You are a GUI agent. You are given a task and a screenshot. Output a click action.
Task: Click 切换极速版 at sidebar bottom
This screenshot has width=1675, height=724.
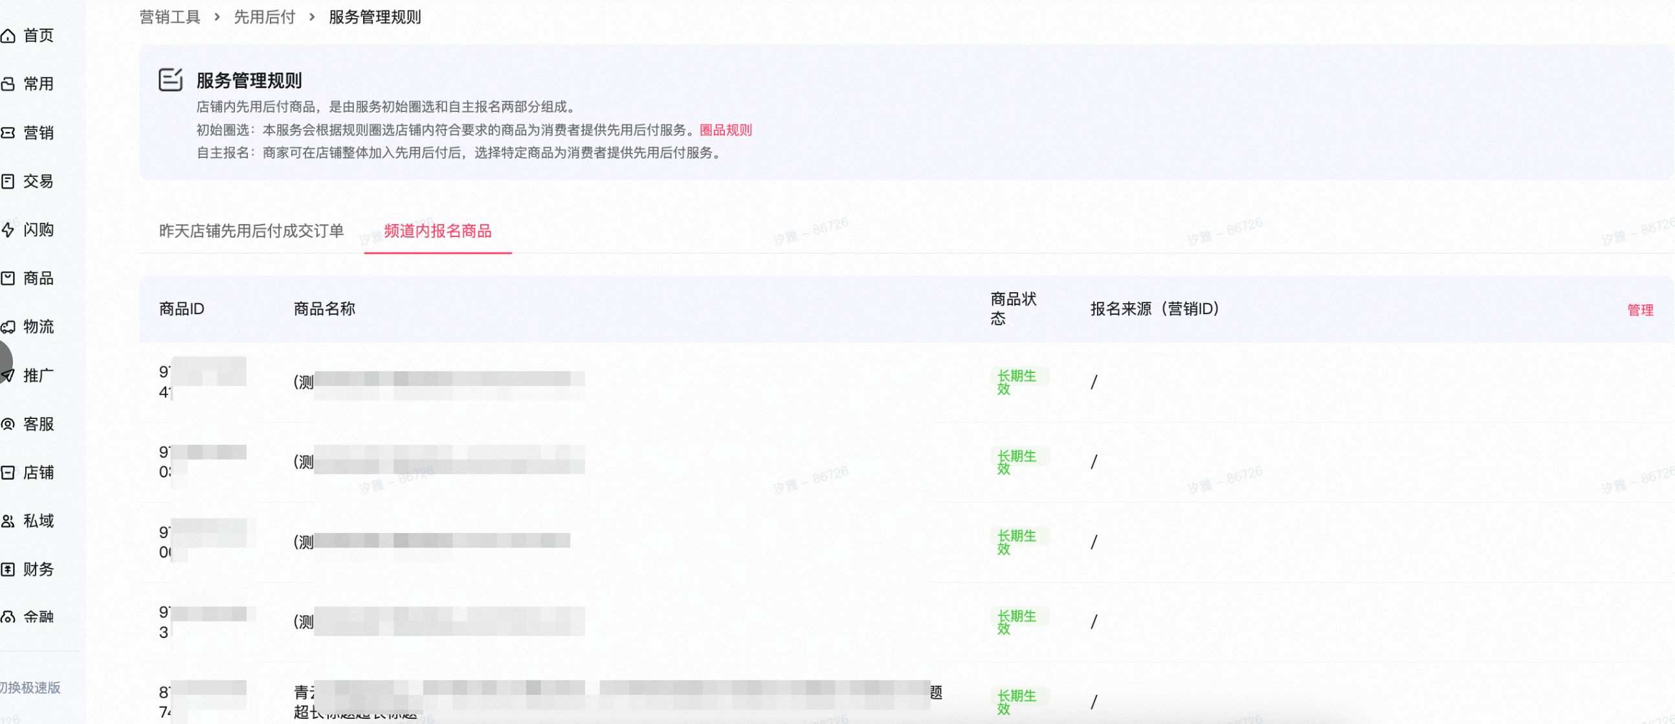(30, 688)
